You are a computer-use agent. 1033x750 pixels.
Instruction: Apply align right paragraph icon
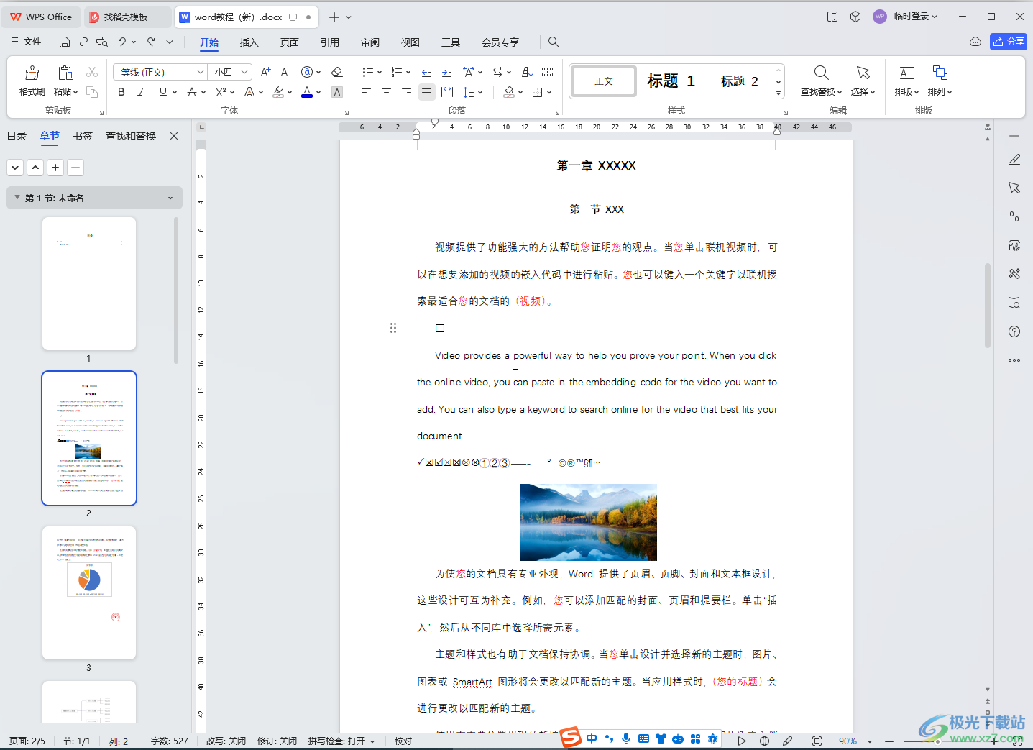406,92
